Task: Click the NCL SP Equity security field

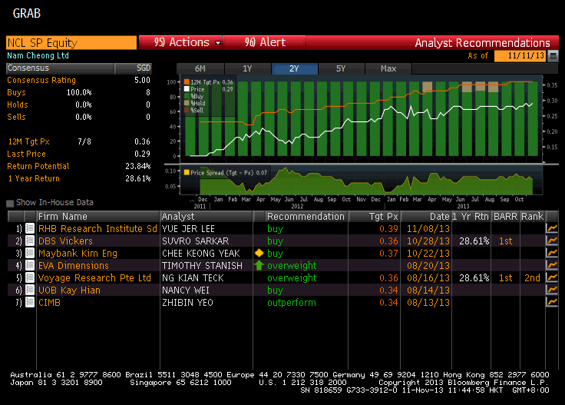Action: pos(71,42)
